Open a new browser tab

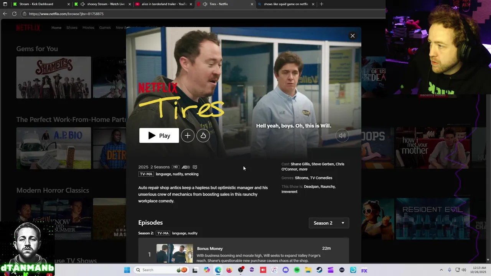321,4
